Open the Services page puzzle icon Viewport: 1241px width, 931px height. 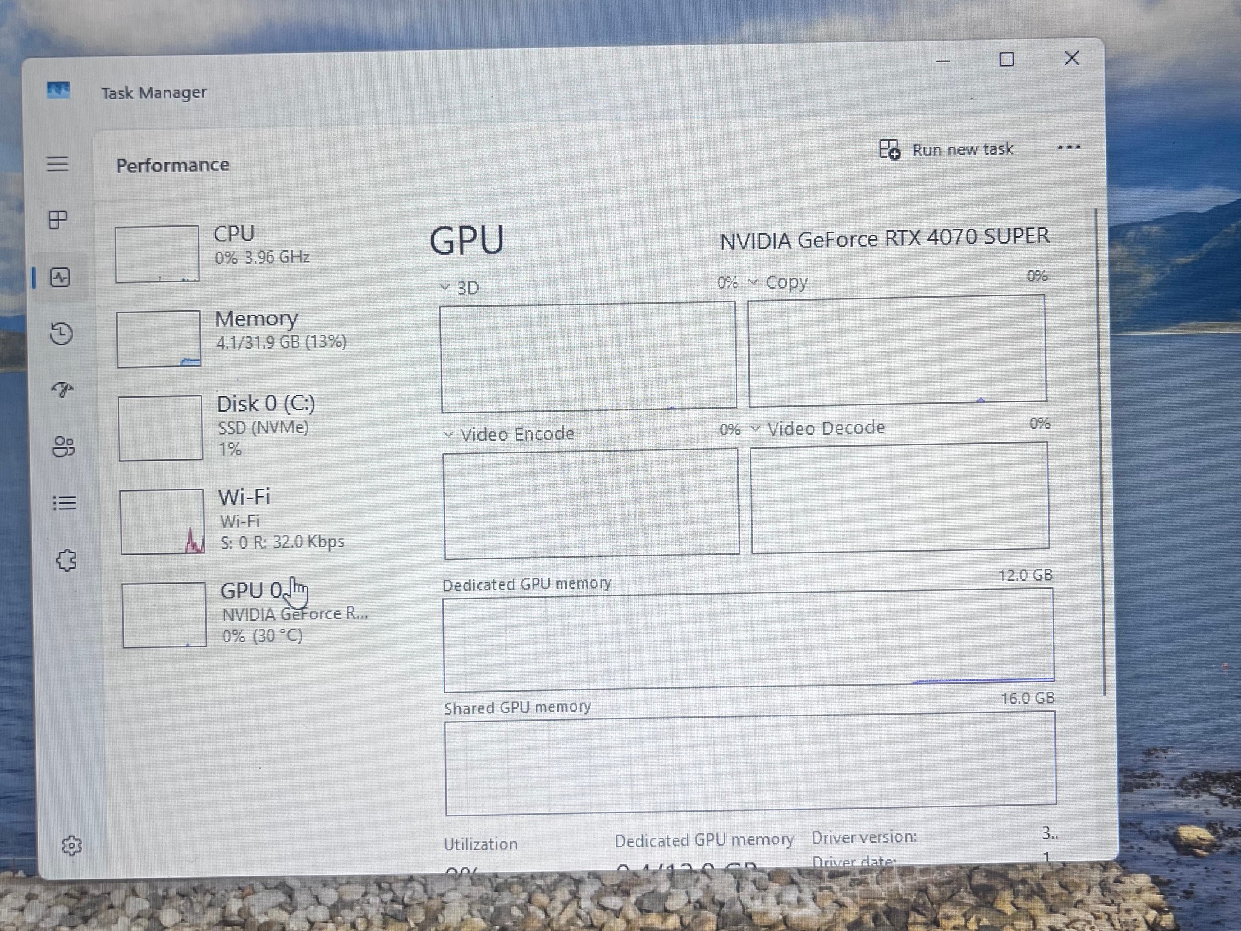click(66, 560)
